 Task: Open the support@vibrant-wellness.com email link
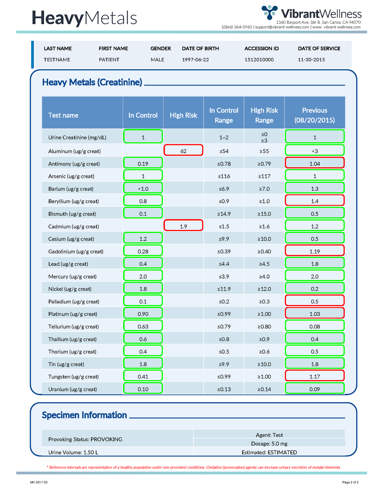282,27
